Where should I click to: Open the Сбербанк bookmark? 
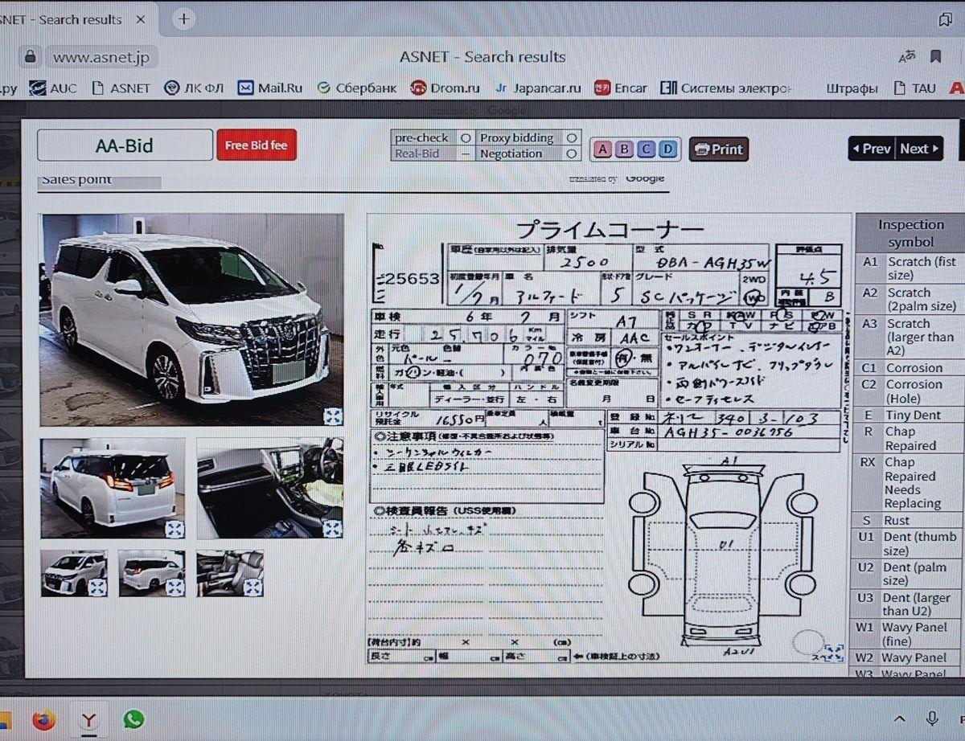point(356,88)
